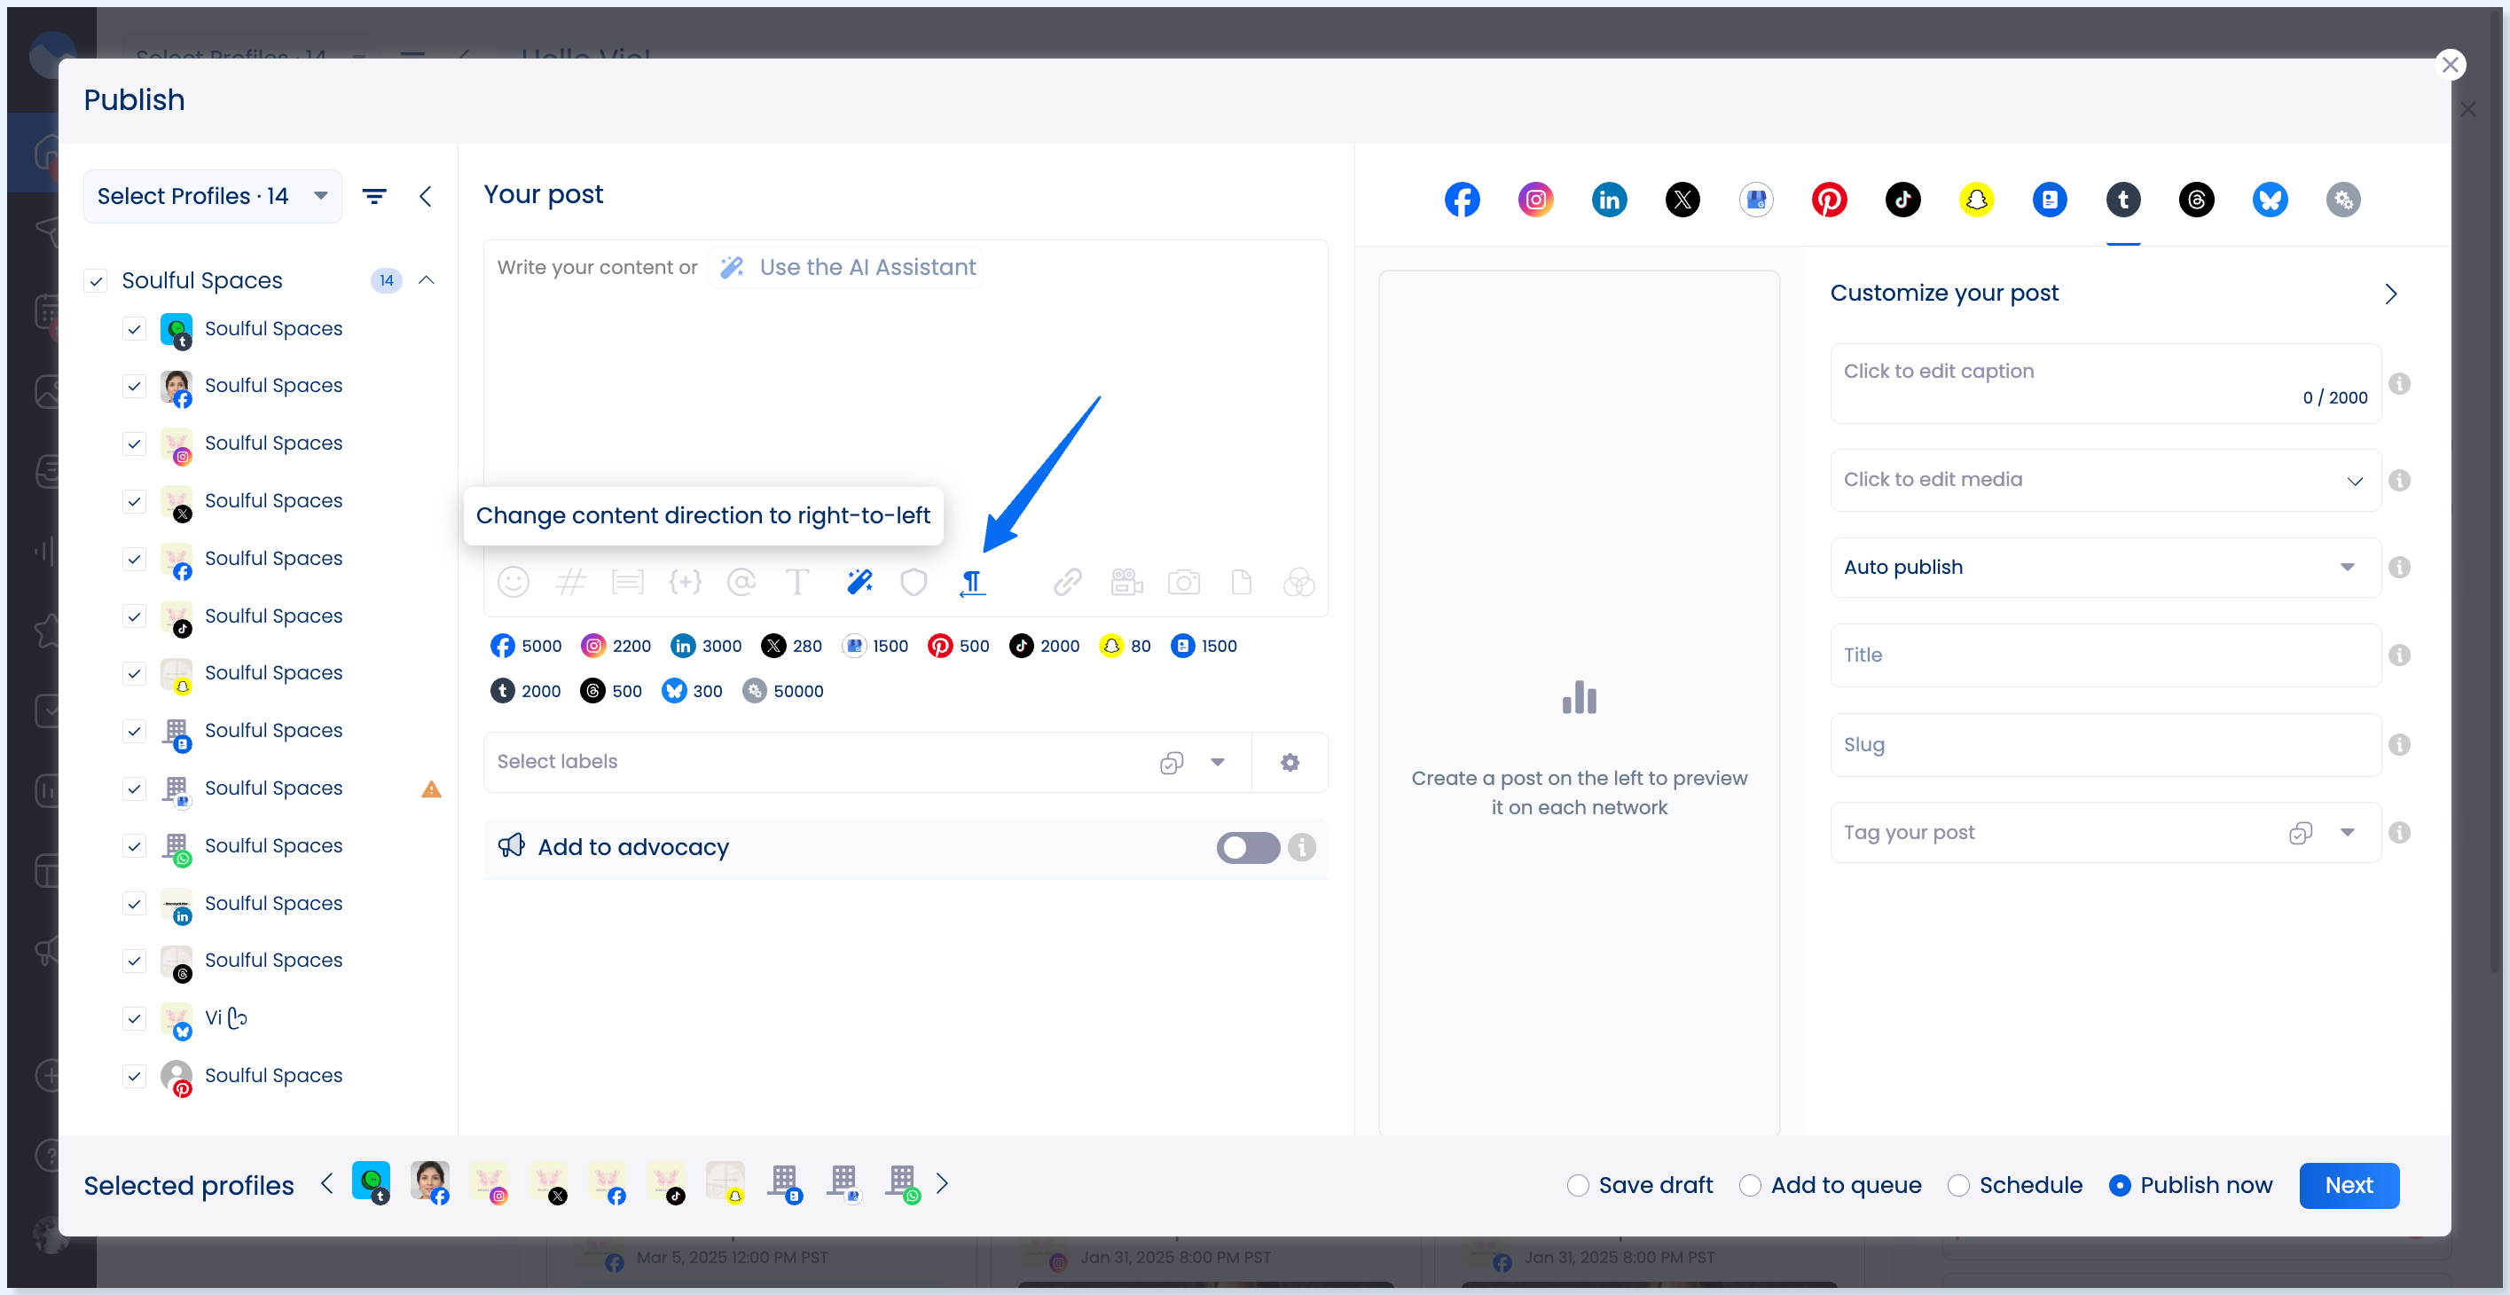Select the Schedule radio option
2510x1295 pixels.
pos(1957,1185)
